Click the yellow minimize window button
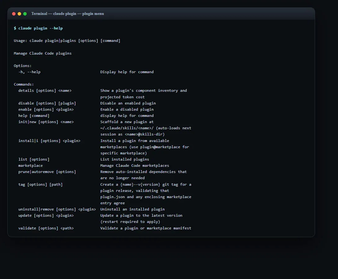The height and width of the screenshot is (279, 338). (20, 14)
